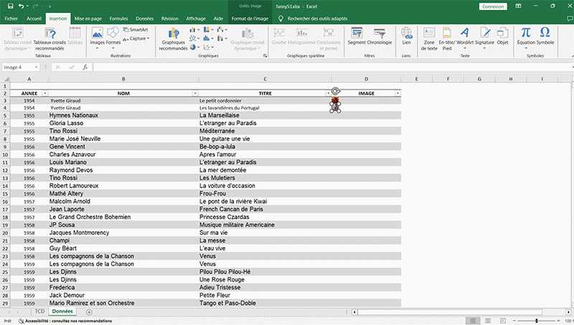Open the NOM column filter dropdown

(194, 94)
